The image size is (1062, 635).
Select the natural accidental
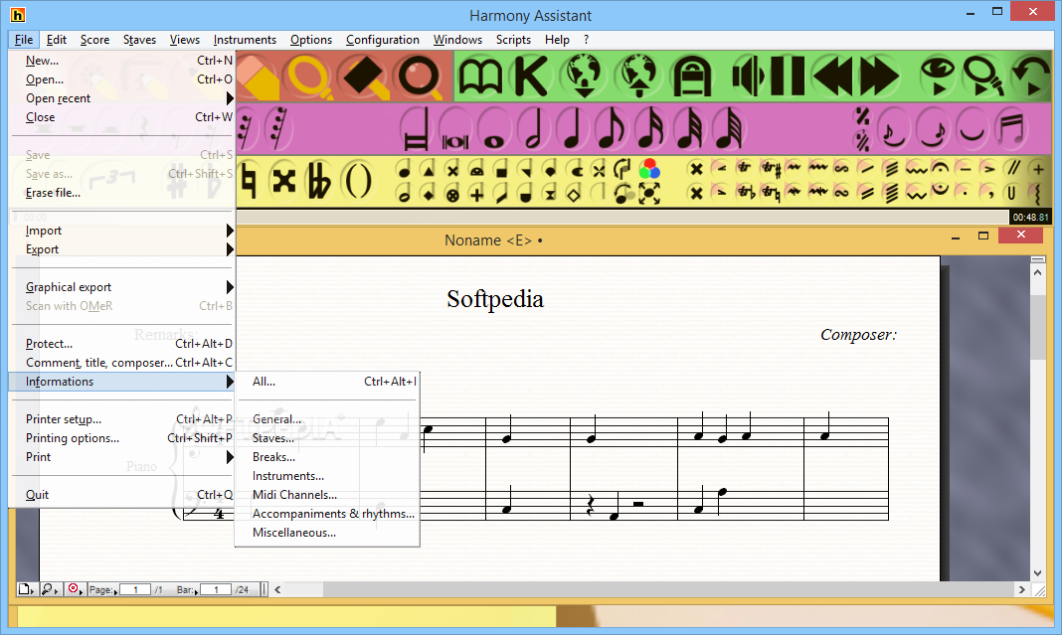tap(249, 181)
